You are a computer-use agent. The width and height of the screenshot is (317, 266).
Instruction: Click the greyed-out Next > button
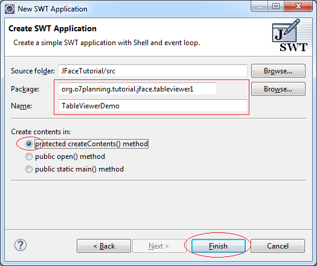(x=159, y=246)
